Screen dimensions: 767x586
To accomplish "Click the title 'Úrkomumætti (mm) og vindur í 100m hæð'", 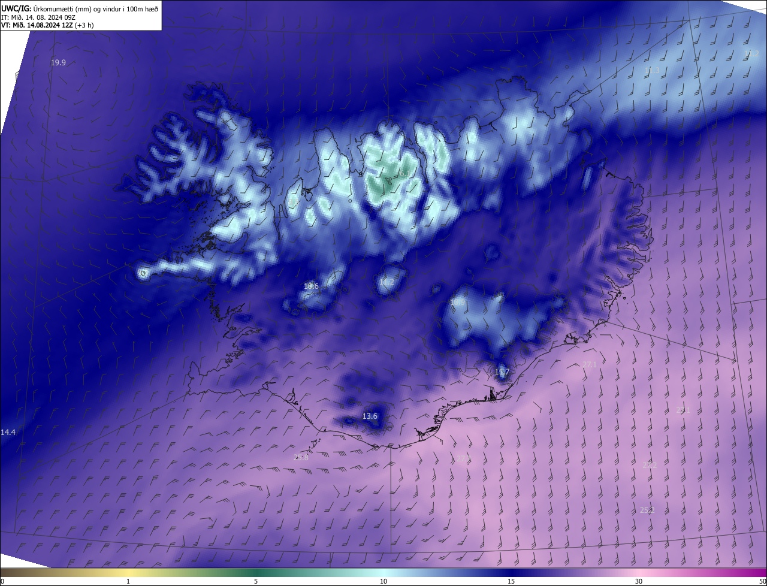I will click(x=96, y=8).
